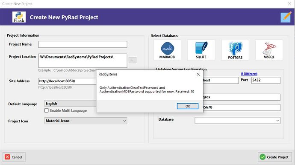Click the Project Name input field
The image size is (295, 165).
click(83, 44)
